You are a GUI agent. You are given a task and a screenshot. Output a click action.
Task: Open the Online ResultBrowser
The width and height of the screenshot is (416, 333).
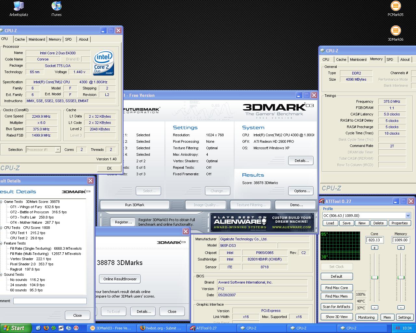point(120,279)
